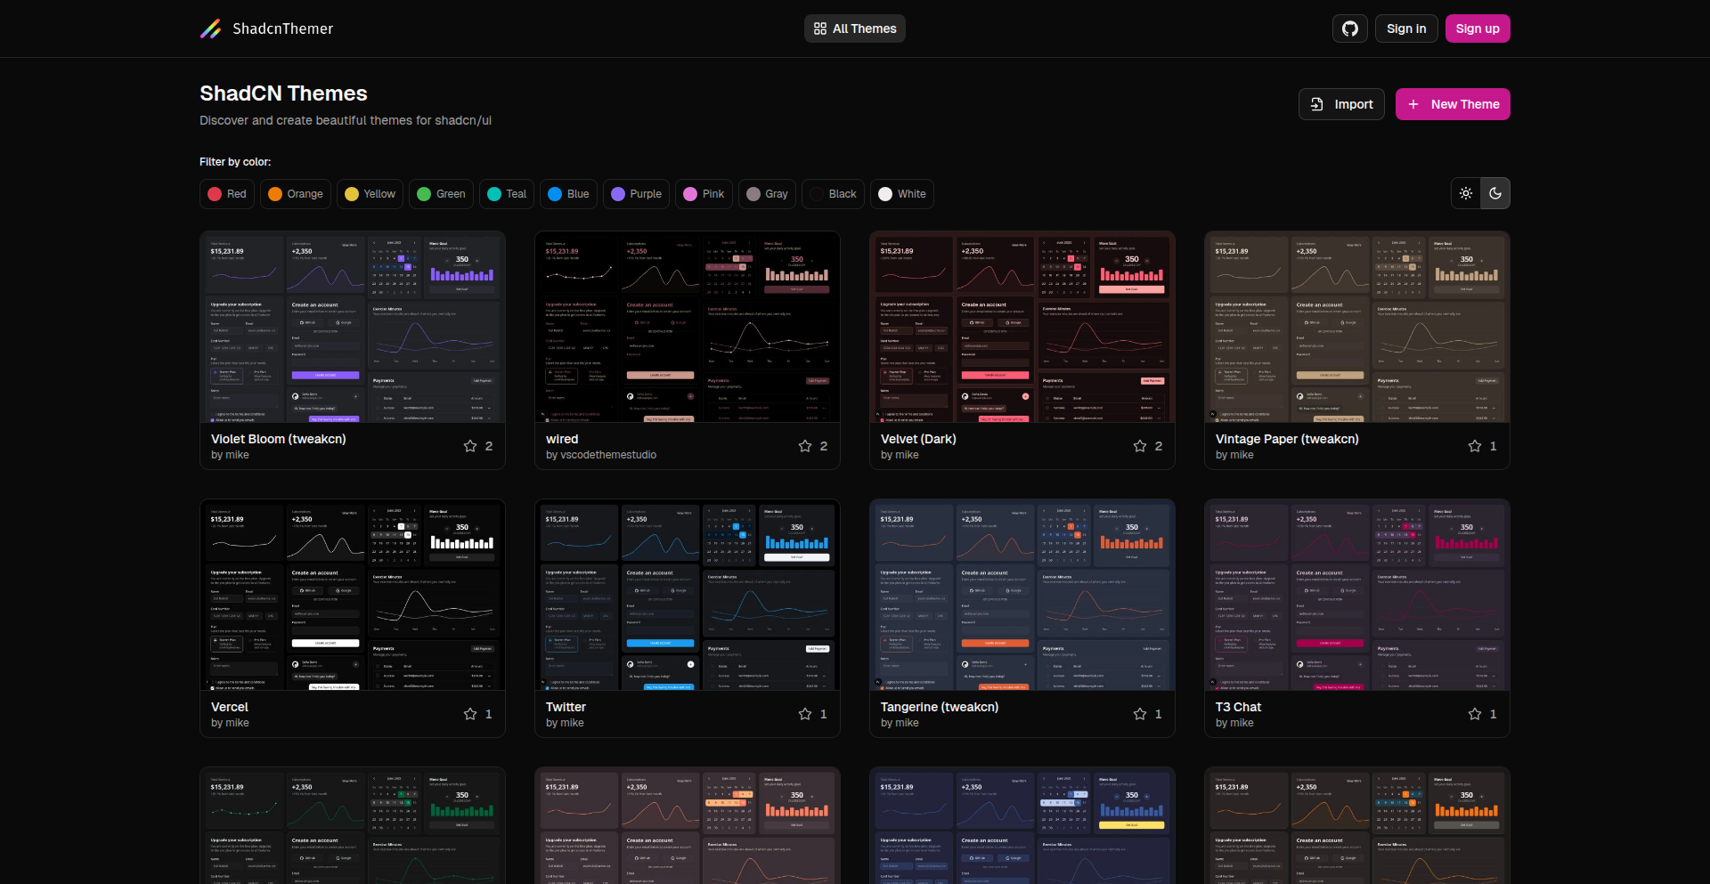Toggle the Green color filter
The height and width of the screenshot is (884, 1710).
[x=441, y=194]
